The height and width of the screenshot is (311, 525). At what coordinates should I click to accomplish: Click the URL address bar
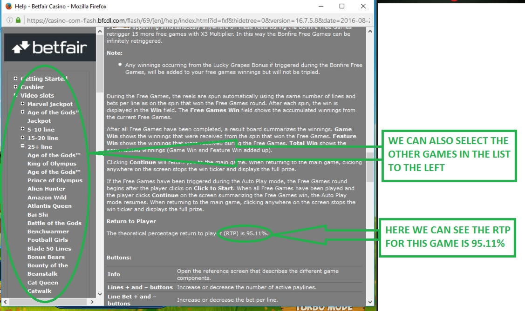click(x=198, y=20)
